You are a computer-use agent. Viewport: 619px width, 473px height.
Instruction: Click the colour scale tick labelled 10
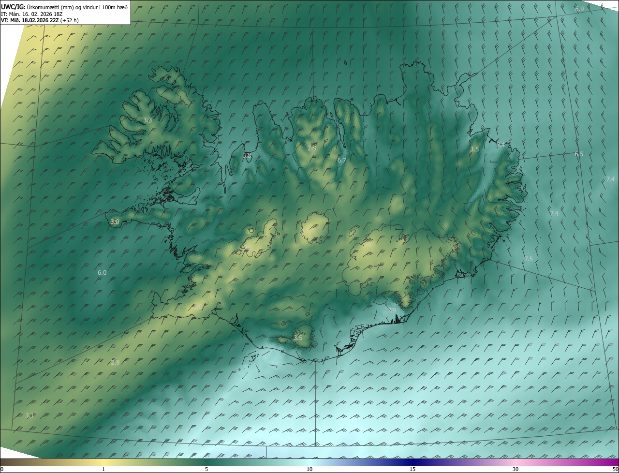pyautogui.click(x=309, y=469)
